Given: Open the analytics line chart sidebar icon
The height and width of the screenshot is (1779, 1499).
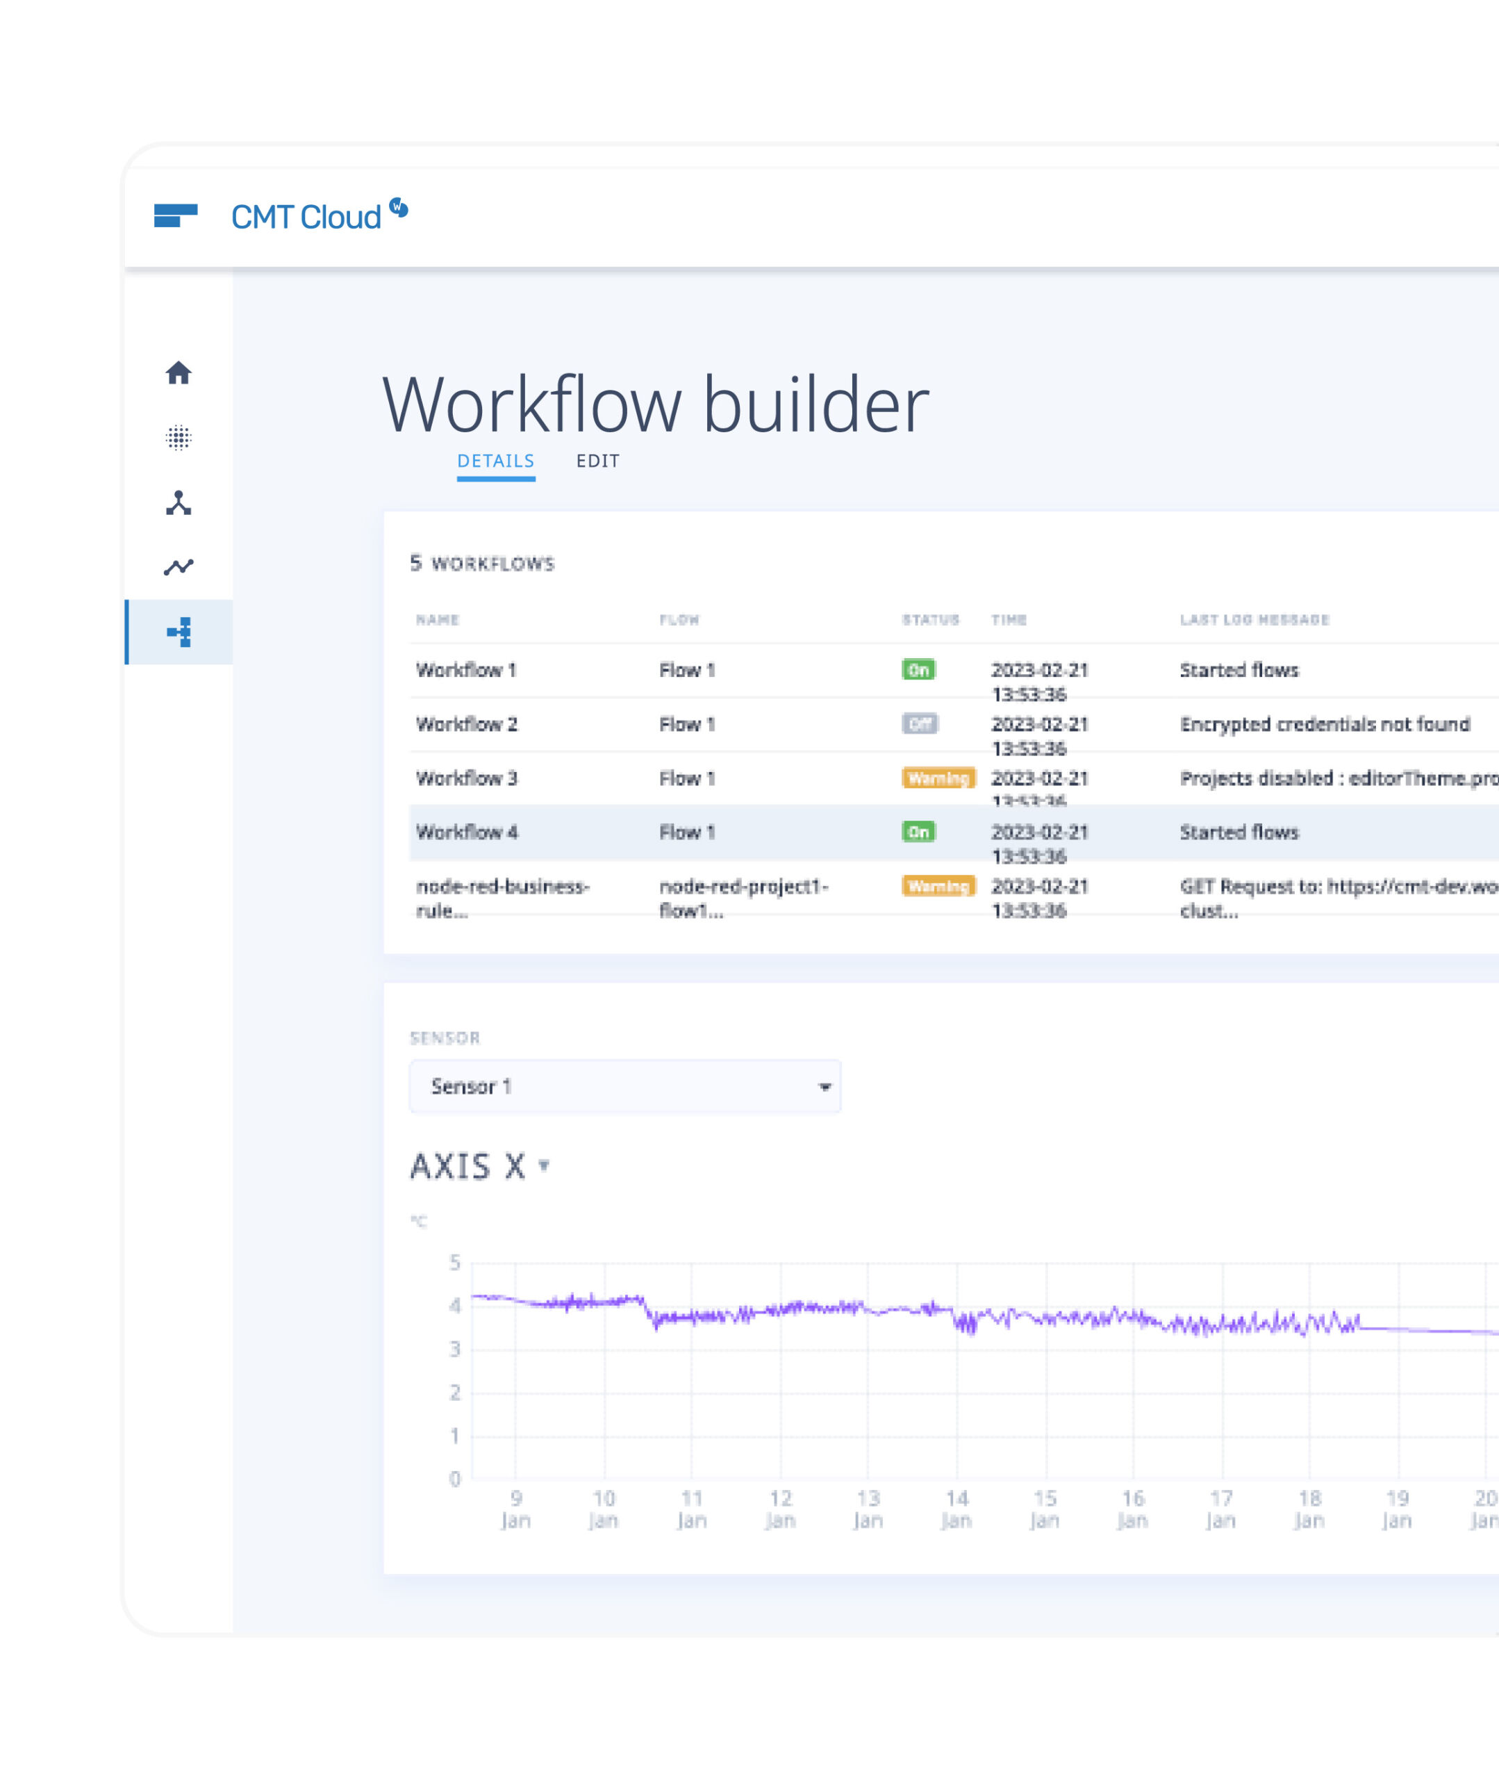Looking at the screenshot, I should (179, 567).
